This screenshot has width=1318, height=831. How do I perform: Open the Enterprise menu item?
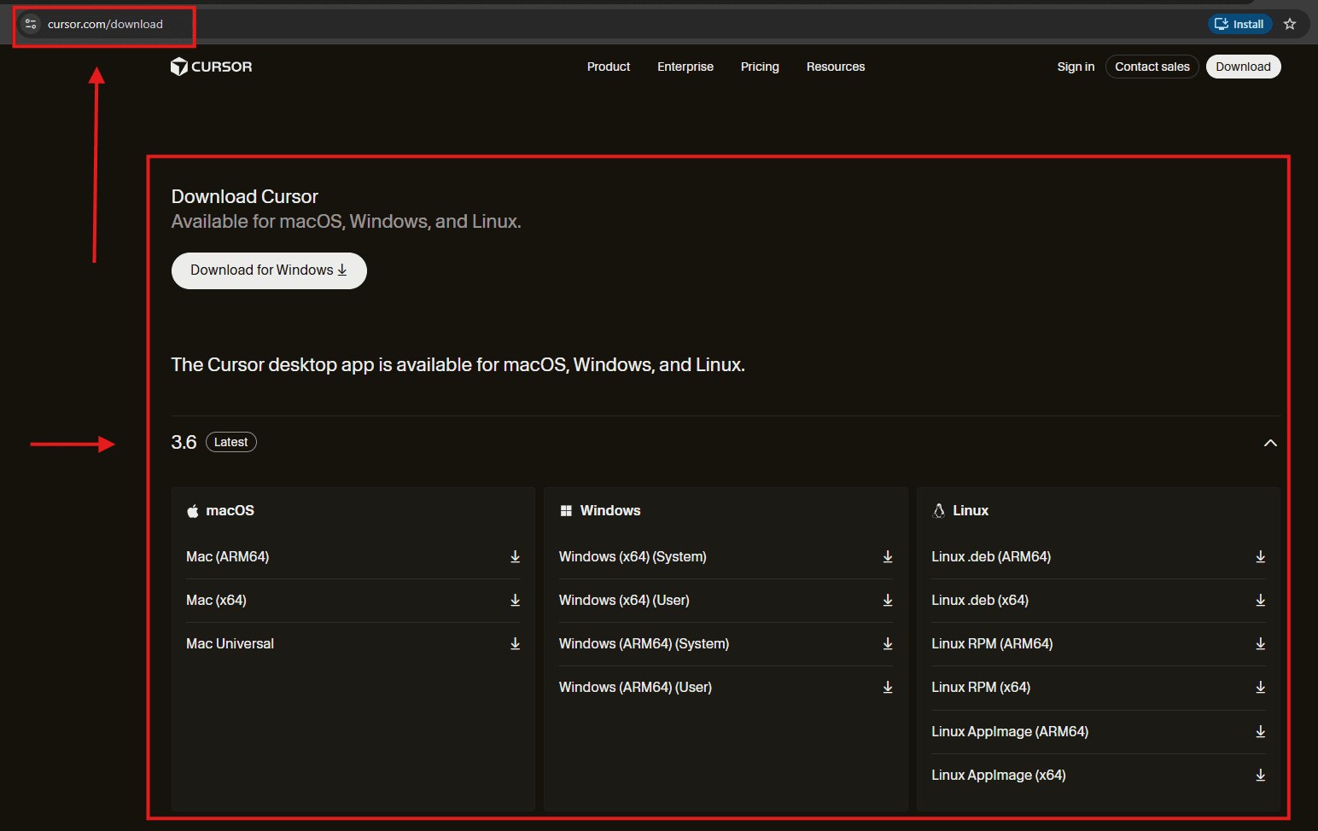tap(685, 67)
